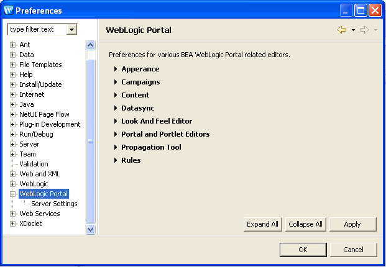Expand the XDoclet tree node
The width and height of the screenshot is (386, 267).
12,224
